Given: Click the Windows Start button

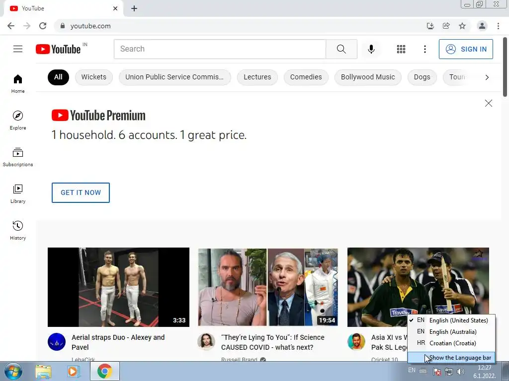Looking at the screenshot, I should pos(13,371).
